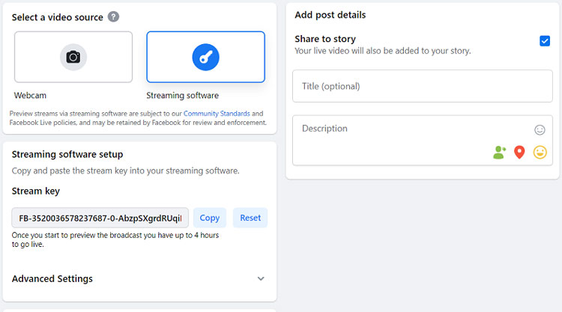
Task: Click the Share to story label
Action: 325,39
